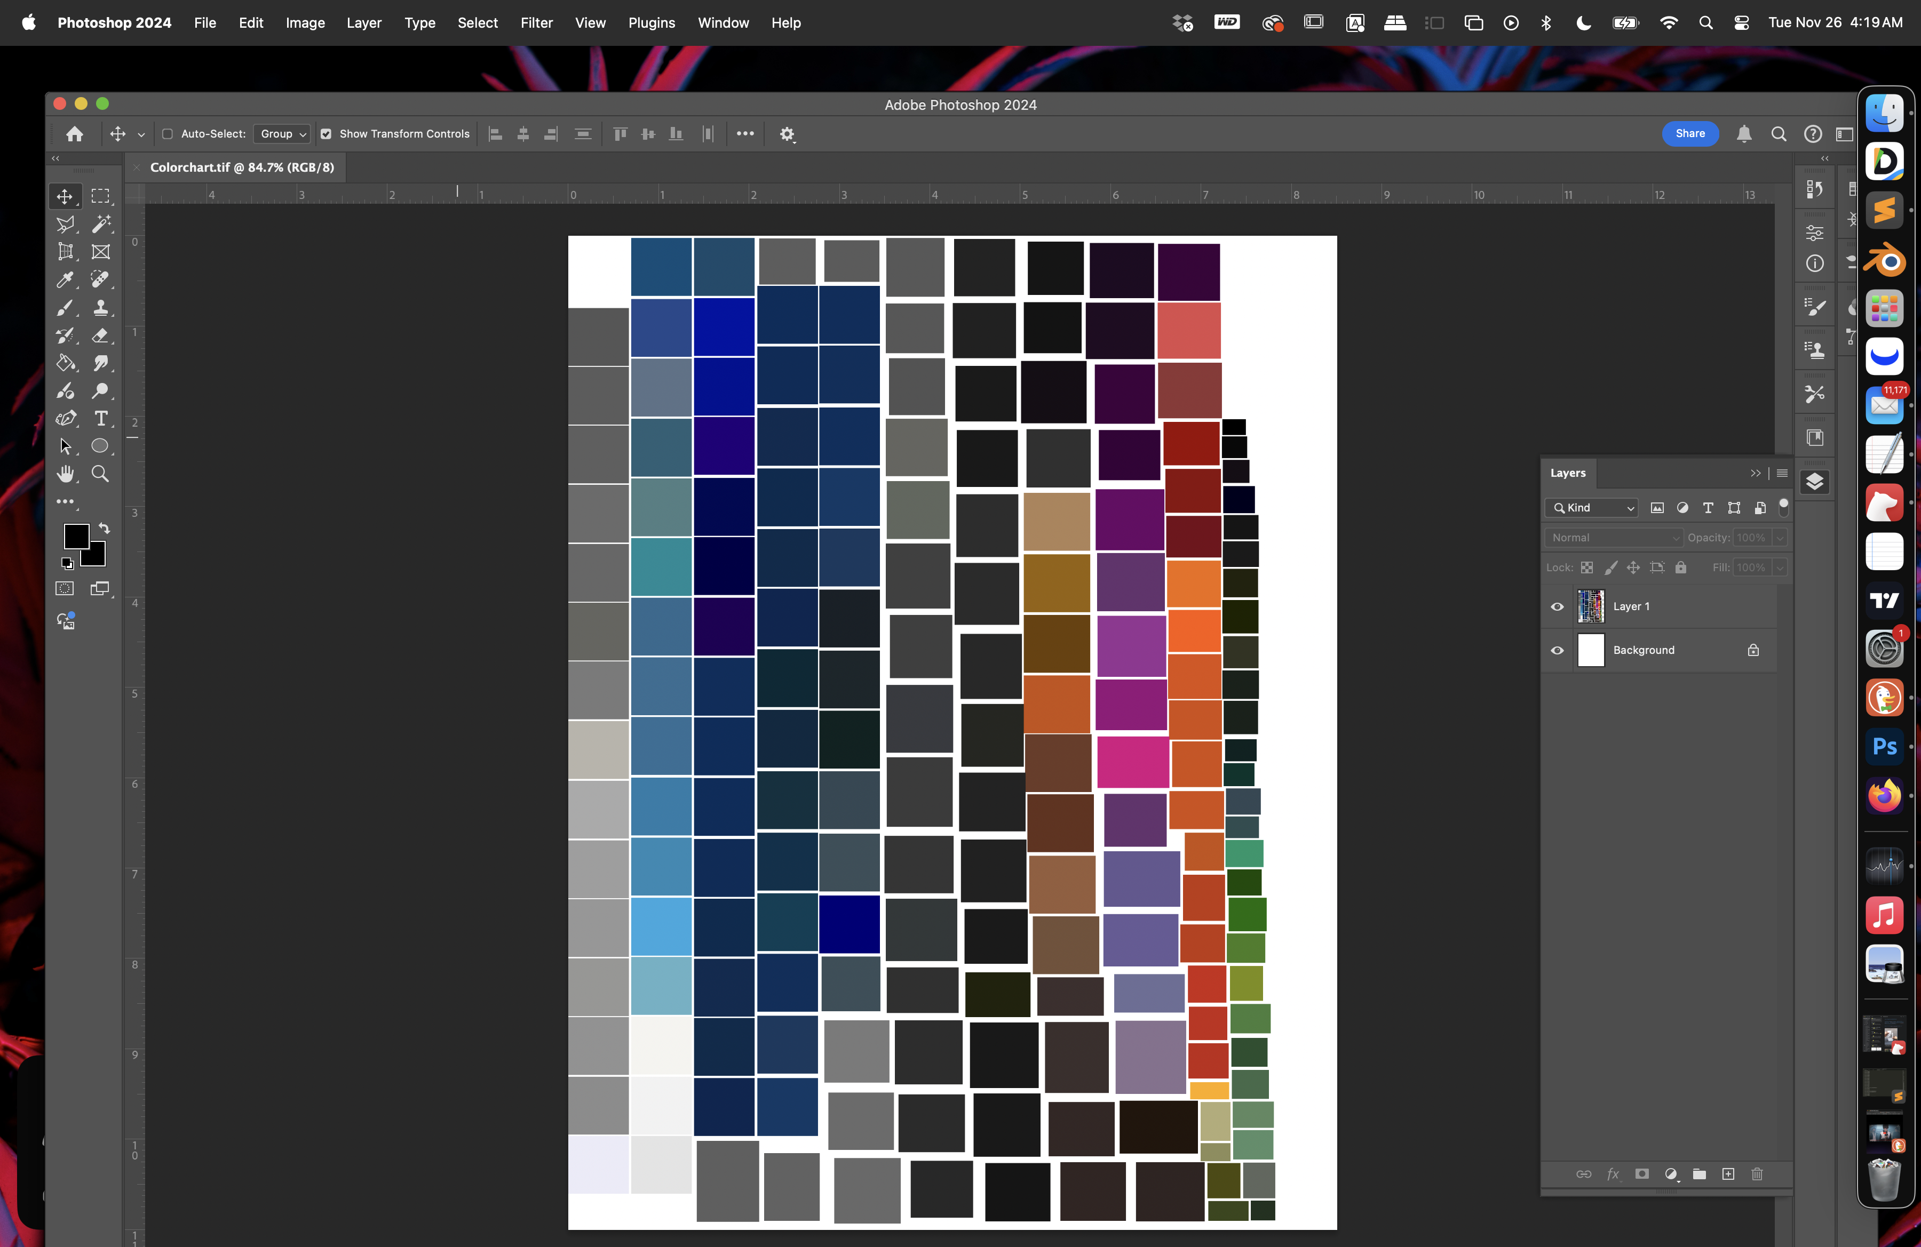Viewport: 1921px width, 1247px height.
Task: Open the Fill slider dropdown arrow
Action: [x=1780, y=568]
